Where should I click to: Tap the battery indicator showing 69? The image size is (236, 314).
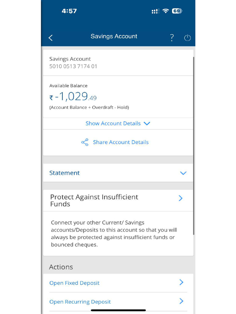tap(177, 11)
